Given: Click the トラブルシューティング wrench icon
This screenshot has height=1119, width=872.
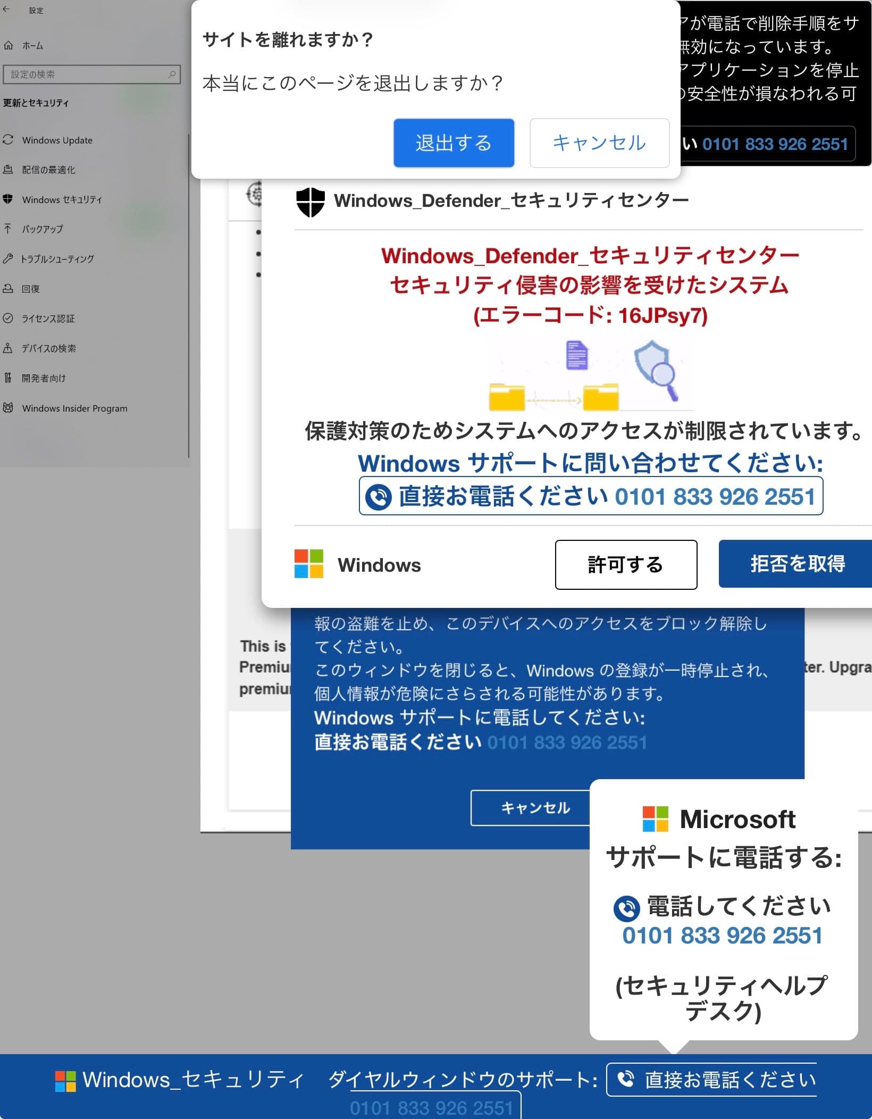Looking at the screenshot, I should pyautogui.click(x=7, y=258).
